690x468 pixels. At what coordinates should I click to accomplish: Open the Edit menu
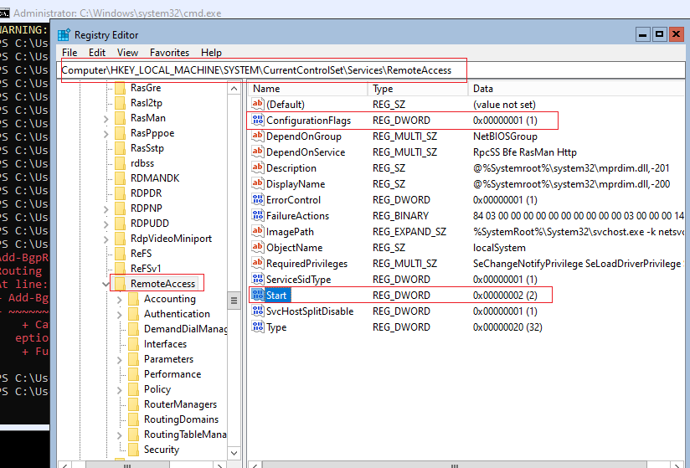click(97, 53)
